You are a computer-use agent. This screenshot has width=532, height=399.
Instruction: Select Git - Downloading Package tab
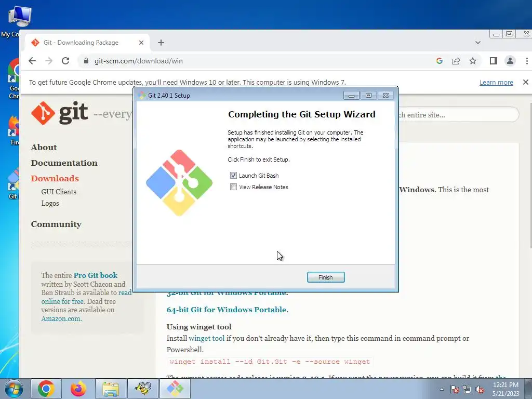(x=81, y=43)
